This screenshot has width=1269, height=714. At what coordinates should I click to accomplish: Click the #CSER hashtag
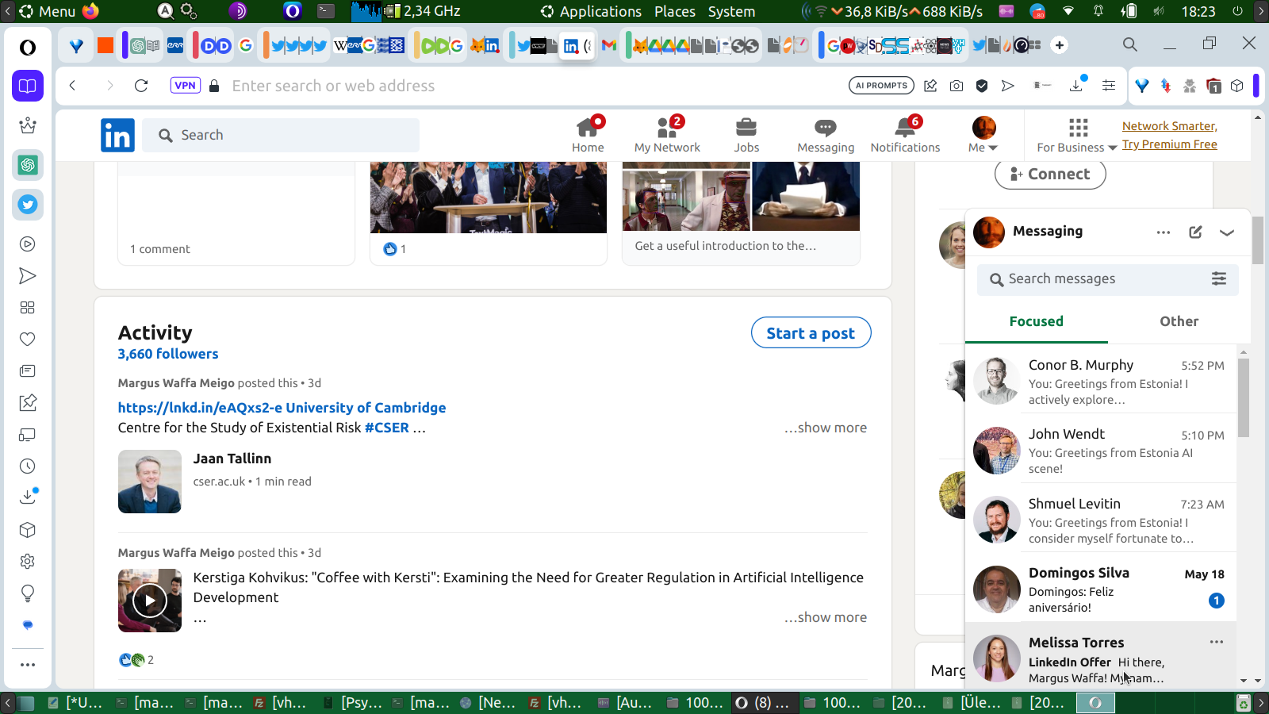tap(386, 428)
